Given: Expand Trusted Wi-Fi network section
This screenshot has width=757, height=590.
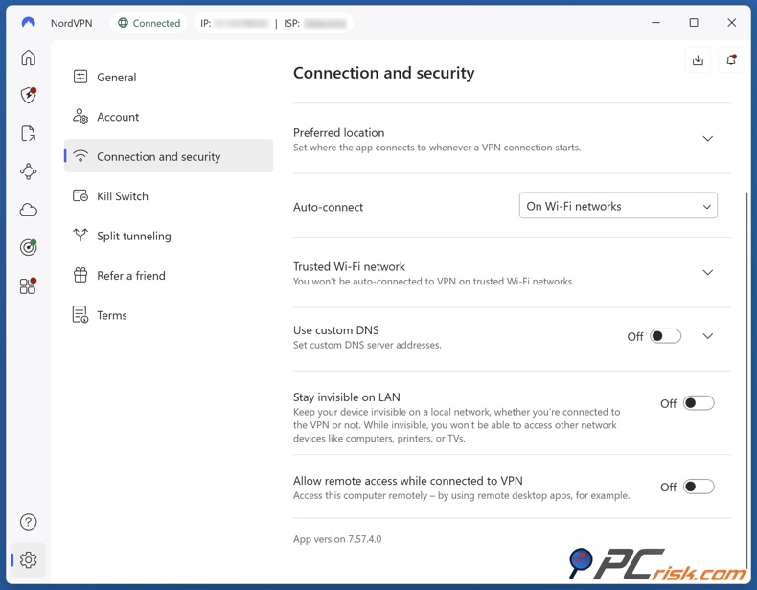Looking at the screenshot, I should pos(707,273).
